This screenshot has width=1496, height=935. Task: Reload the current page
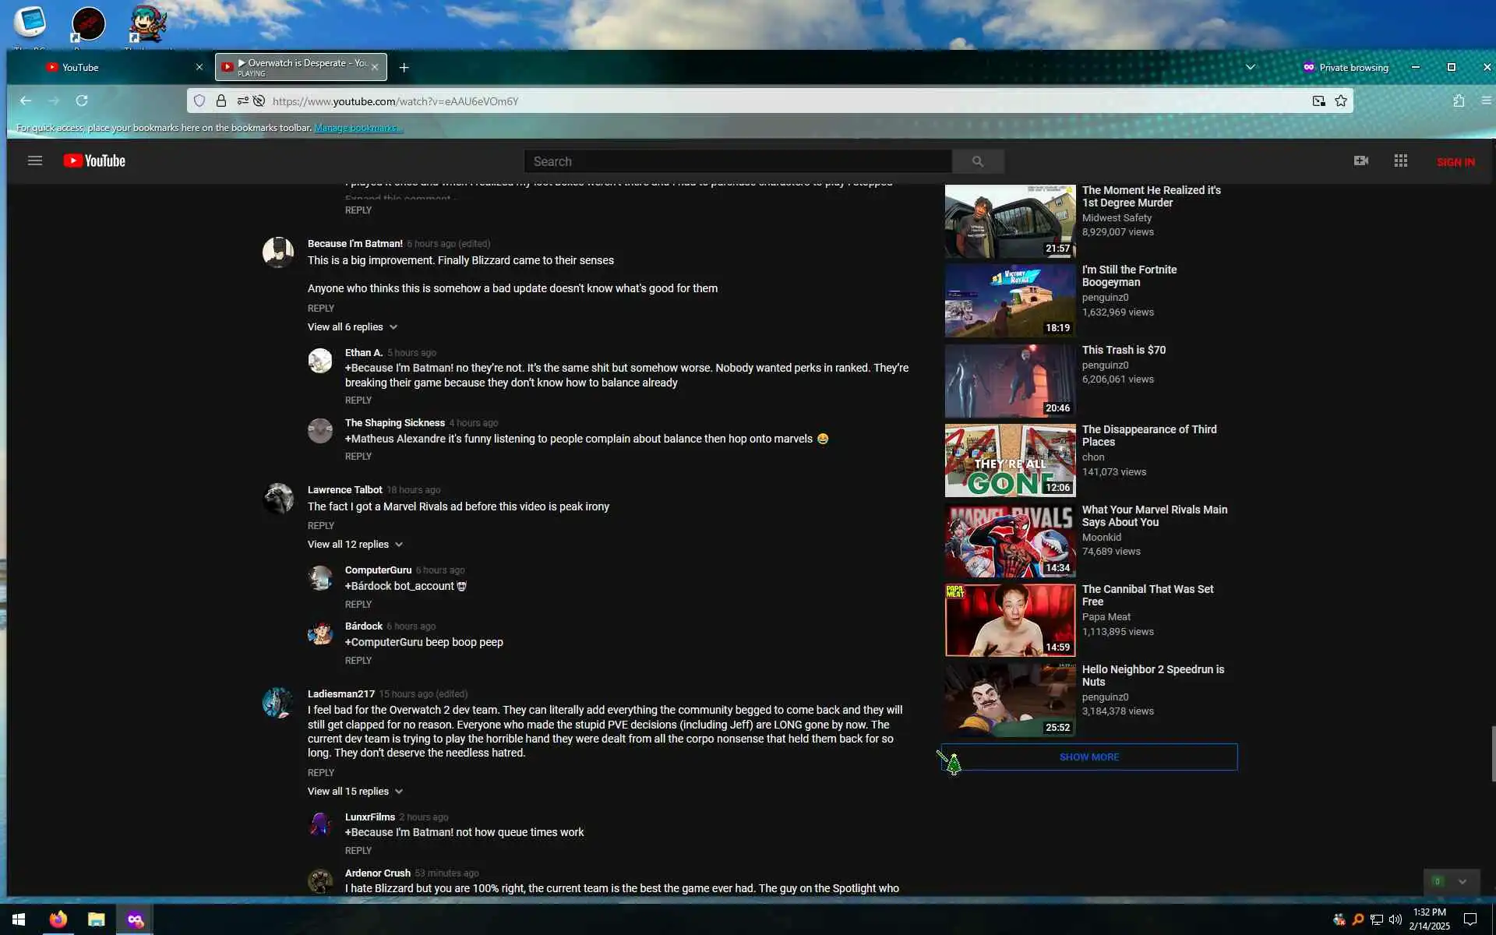82,101
